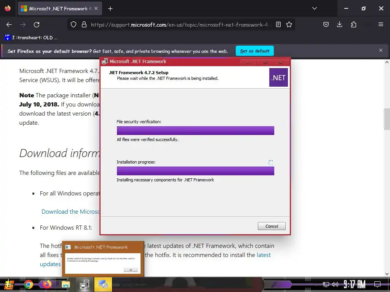The image size is (390, 292).
Task: Click the .NET purple logo in setup
Action: pos(278,78)
